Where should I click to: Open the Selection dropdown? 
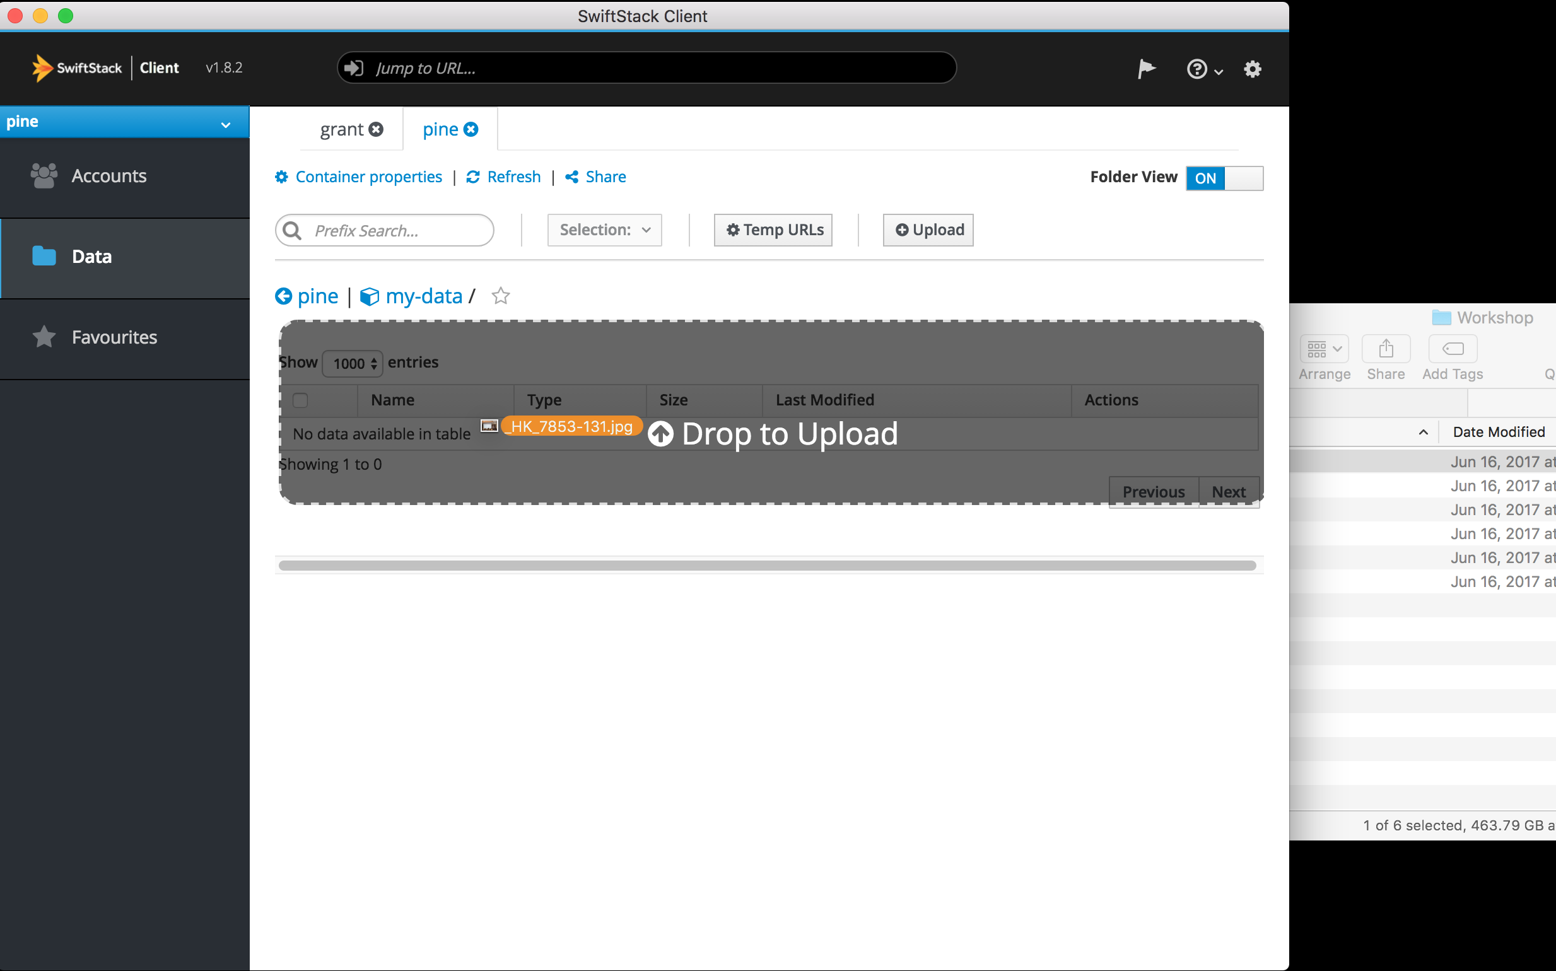[604, 230]
